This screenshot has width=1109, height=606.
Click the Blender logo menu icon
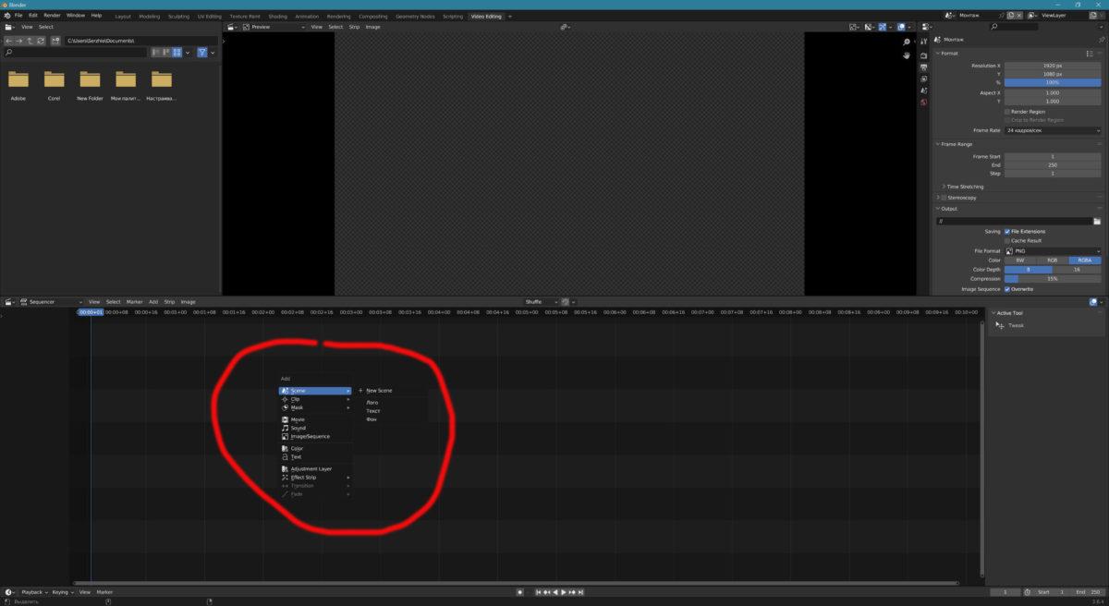[6, 16]
